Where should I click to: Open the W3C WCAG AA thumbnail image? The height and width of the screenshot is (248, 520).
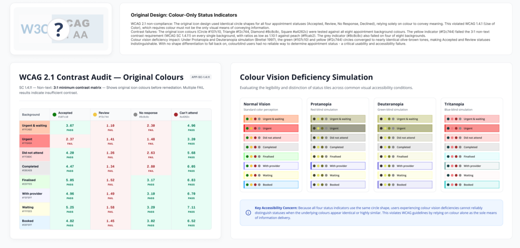point(61,29)
